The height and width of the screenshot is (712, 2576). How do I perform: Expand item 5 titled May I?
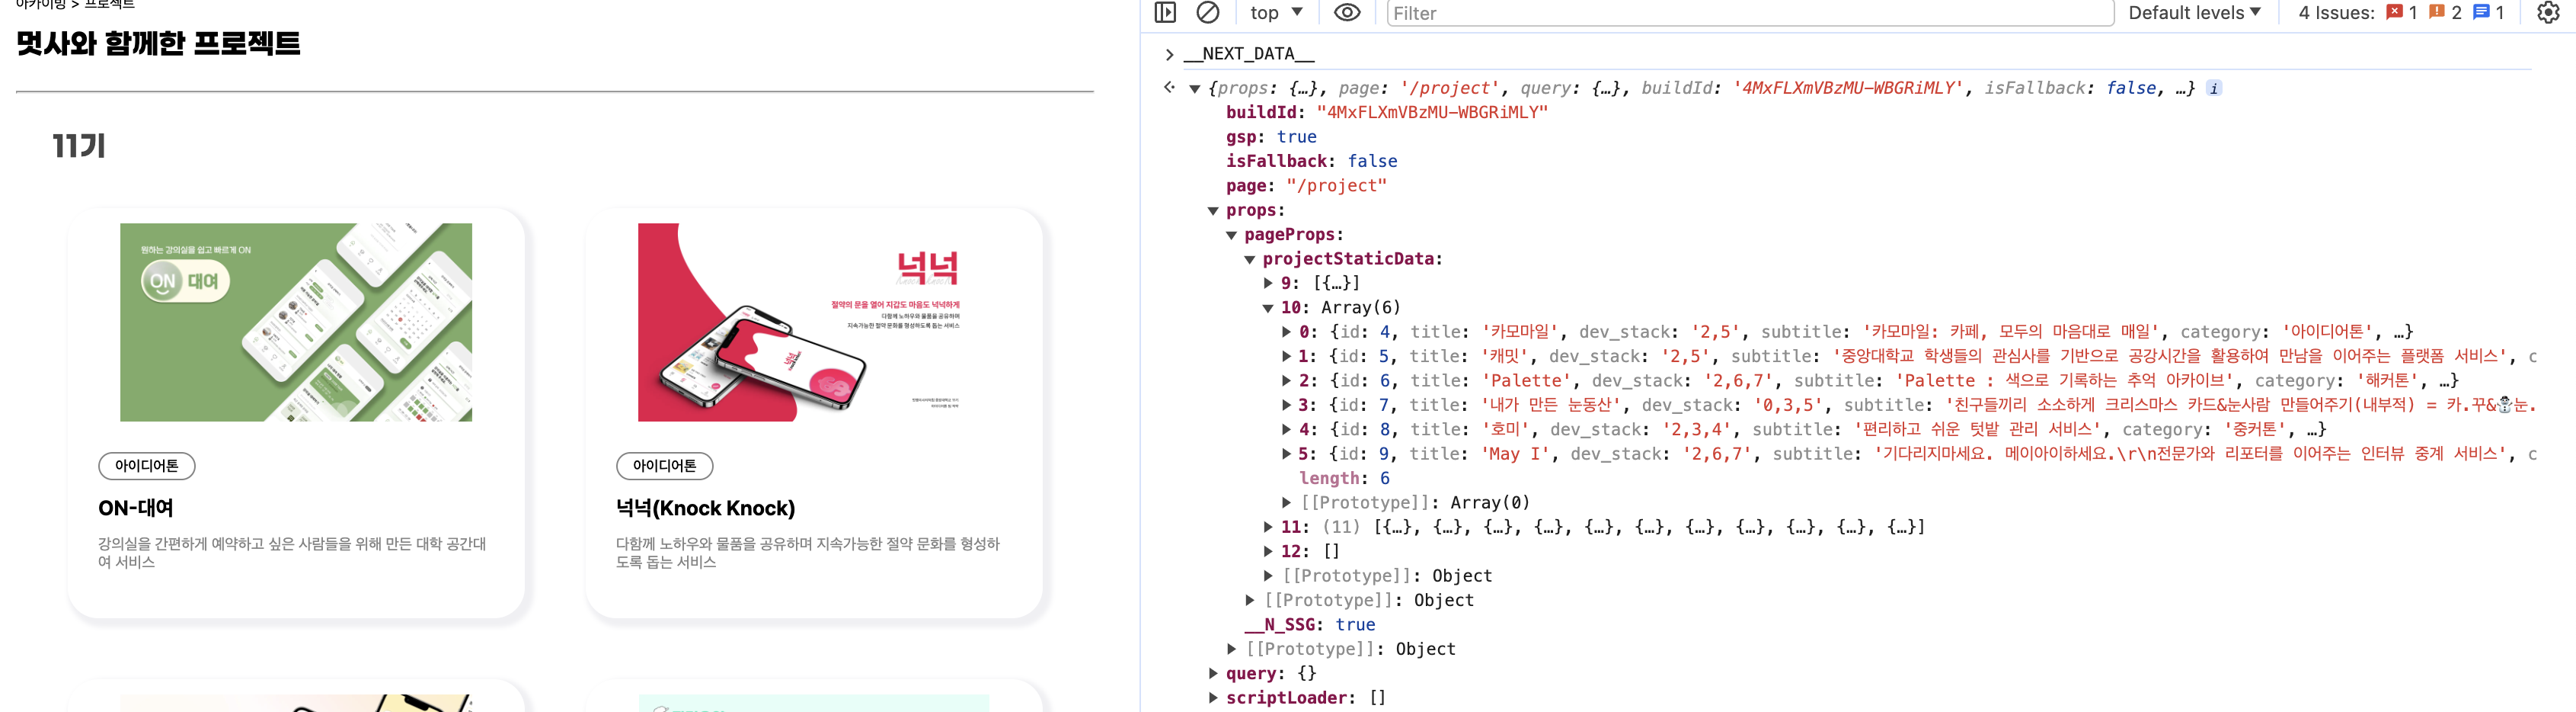pos(1286,454)
